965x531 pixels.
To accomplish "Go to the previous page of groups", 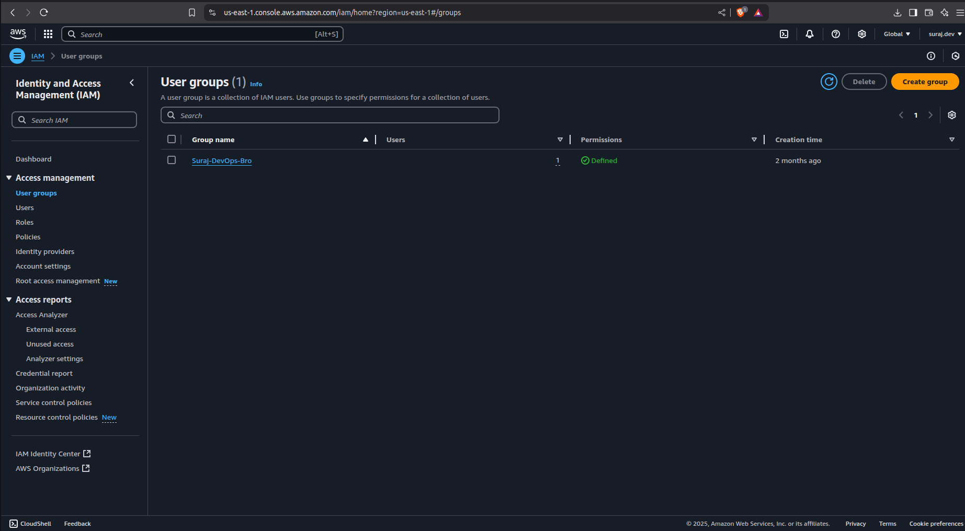I will coord(901,115).
